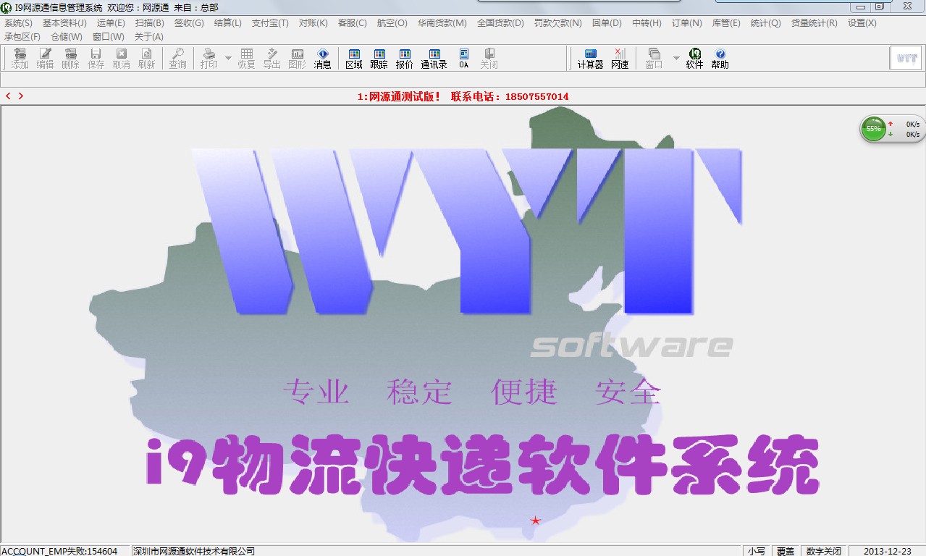Open the 对账(K) menu
This screenshot has width=926, height=556.
pos(313,23)
